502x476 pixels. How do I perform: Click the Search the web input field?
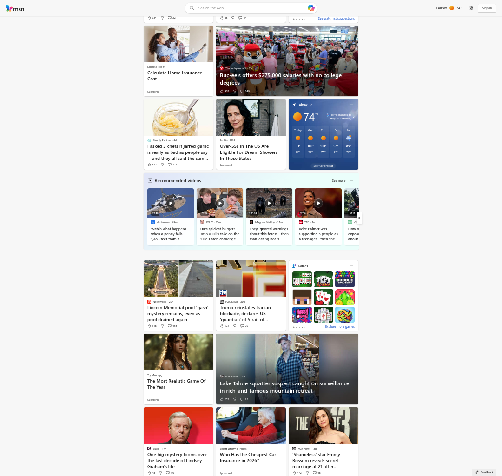(251, 8)
